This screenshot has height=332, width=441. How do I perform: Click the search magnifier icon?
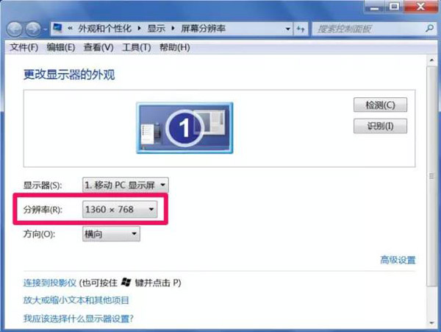[x=429, y=28]
